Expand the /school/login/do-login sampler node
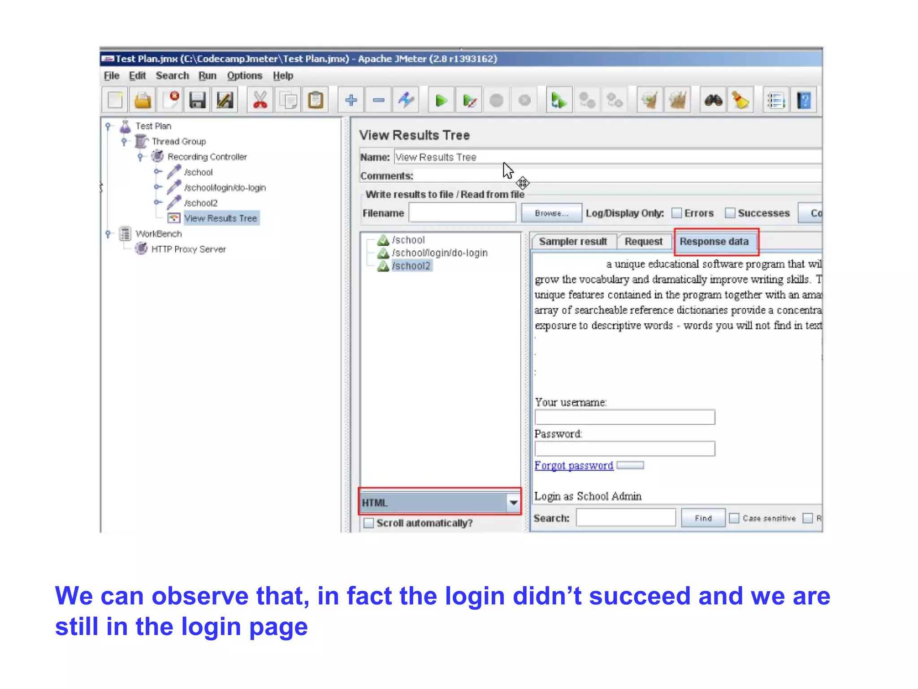This screenshot has height=689, width=918. (157, 187)
